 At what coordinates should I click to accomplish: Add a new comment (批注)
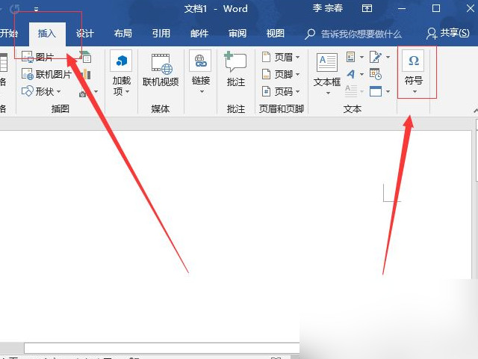point(235,70)
